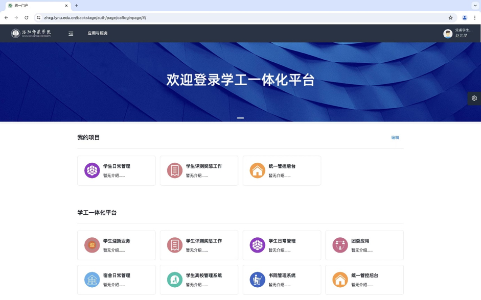The width and height of the screenshot is (481, 300).
Task: Click the orange house 统一管控后台 icon under 我的项目
Action: click(x=258, y=170)
